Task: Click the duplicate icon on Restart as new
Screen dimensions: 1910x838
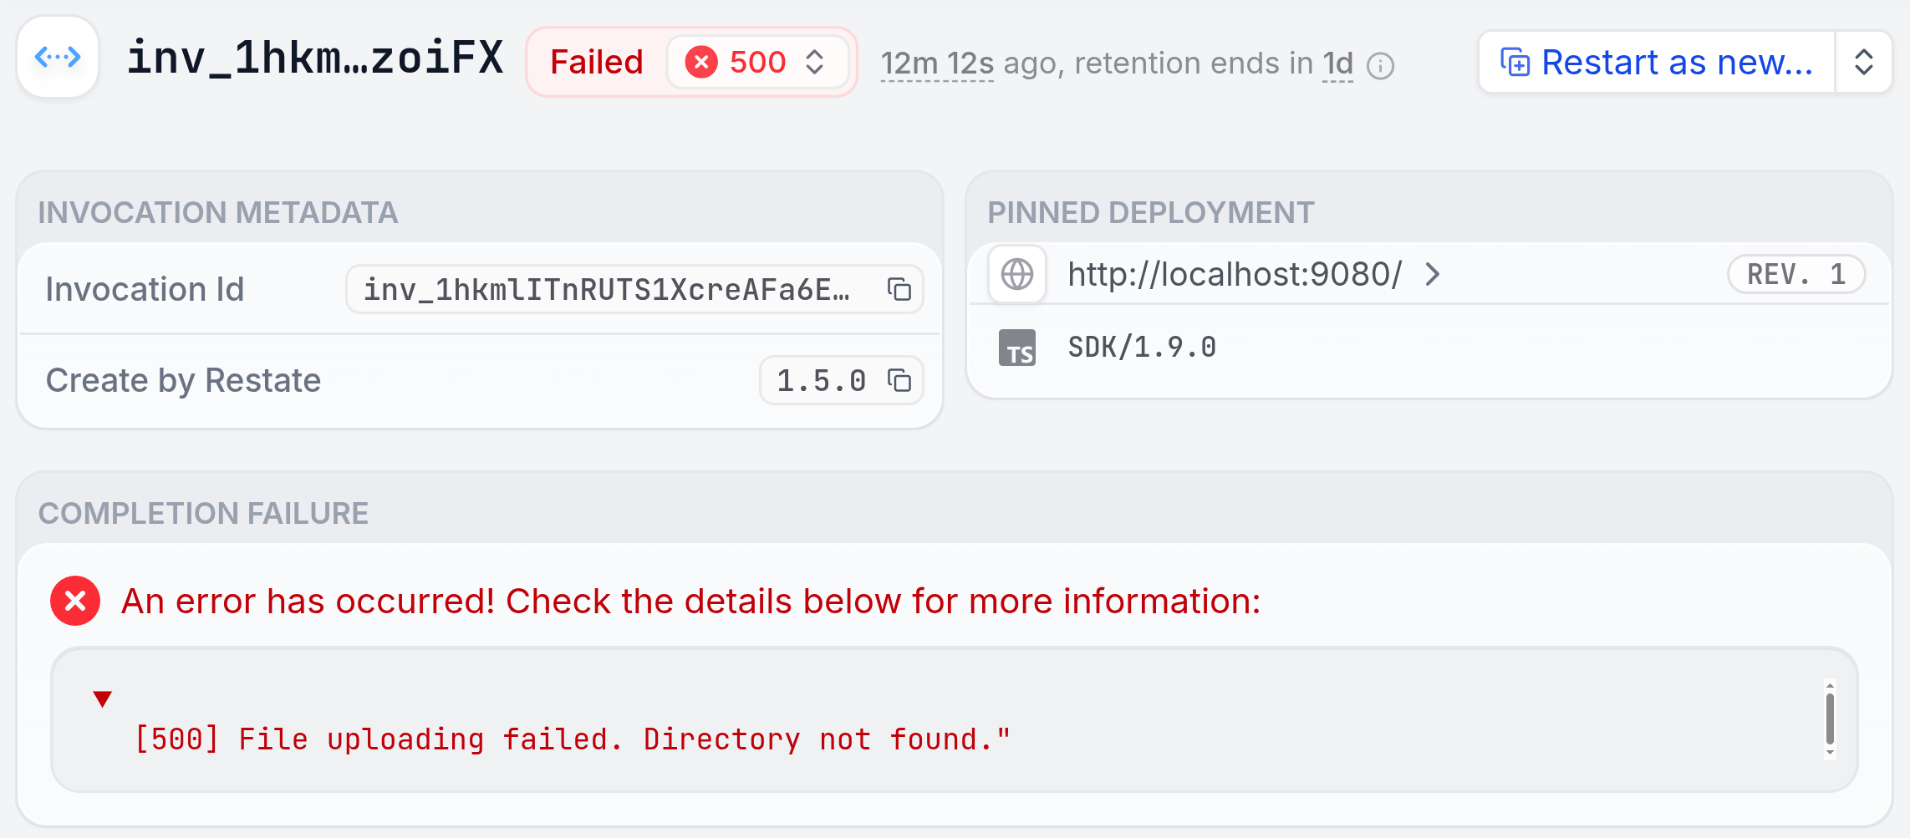Action: 1515,62
